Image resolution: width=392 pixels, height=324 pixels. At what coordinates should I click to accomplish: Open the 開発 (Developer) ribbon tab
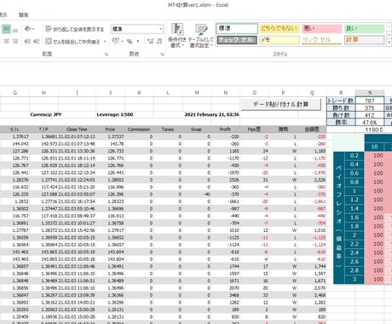pos(24,15)
